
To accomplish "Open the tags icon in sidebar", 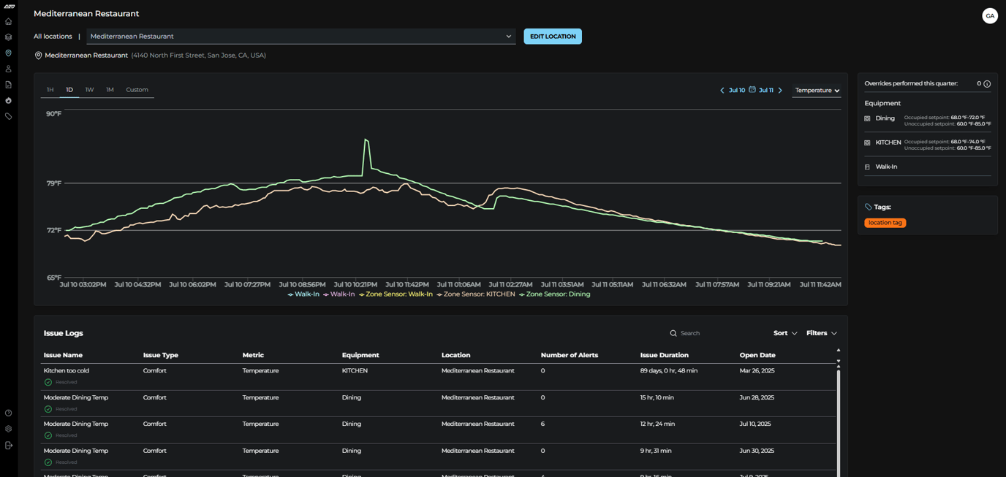I will [x=9, y=116].
